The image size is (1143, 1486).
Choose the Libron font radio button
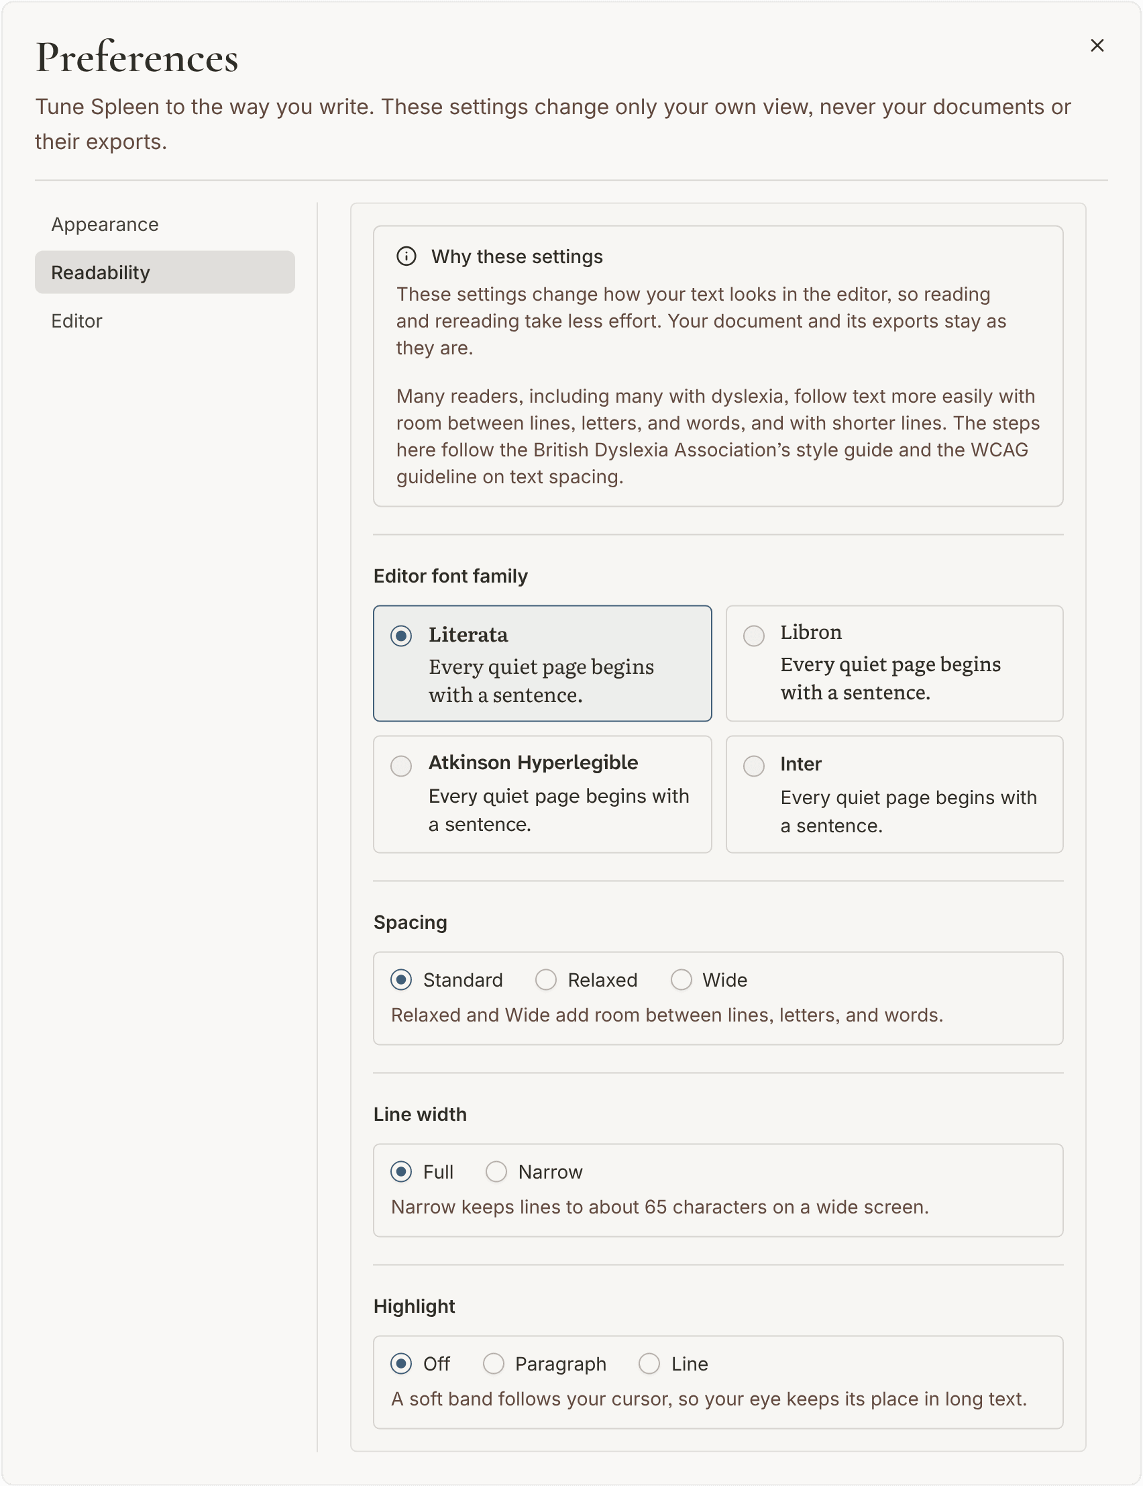[x=753, y=636]
